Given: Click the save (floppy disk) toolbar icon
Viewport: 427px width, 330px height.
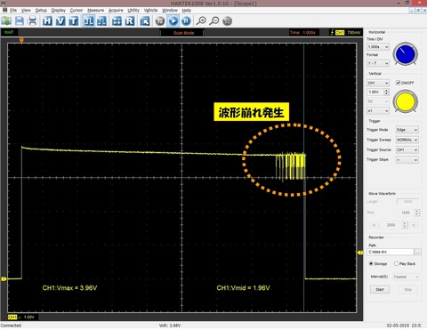Looking at the screenshot, I should point(20,21).
